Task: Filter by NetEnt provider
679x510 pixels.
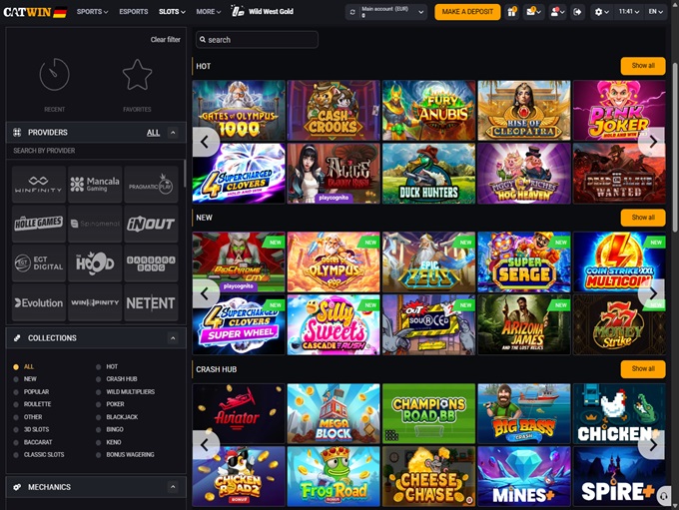Action: (151, 302)
